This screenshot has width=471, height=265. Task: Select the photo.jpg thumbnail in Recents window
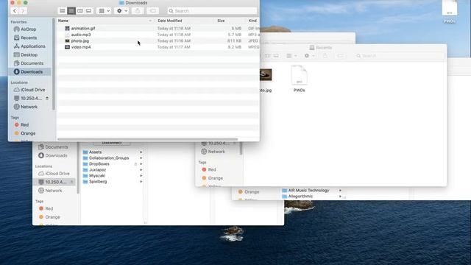coord(266,75)
